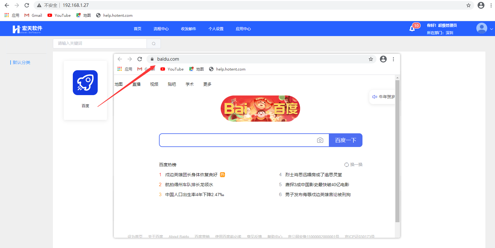Open the 个人设置 menu
The image size is (495, 248).
(216, 29)
